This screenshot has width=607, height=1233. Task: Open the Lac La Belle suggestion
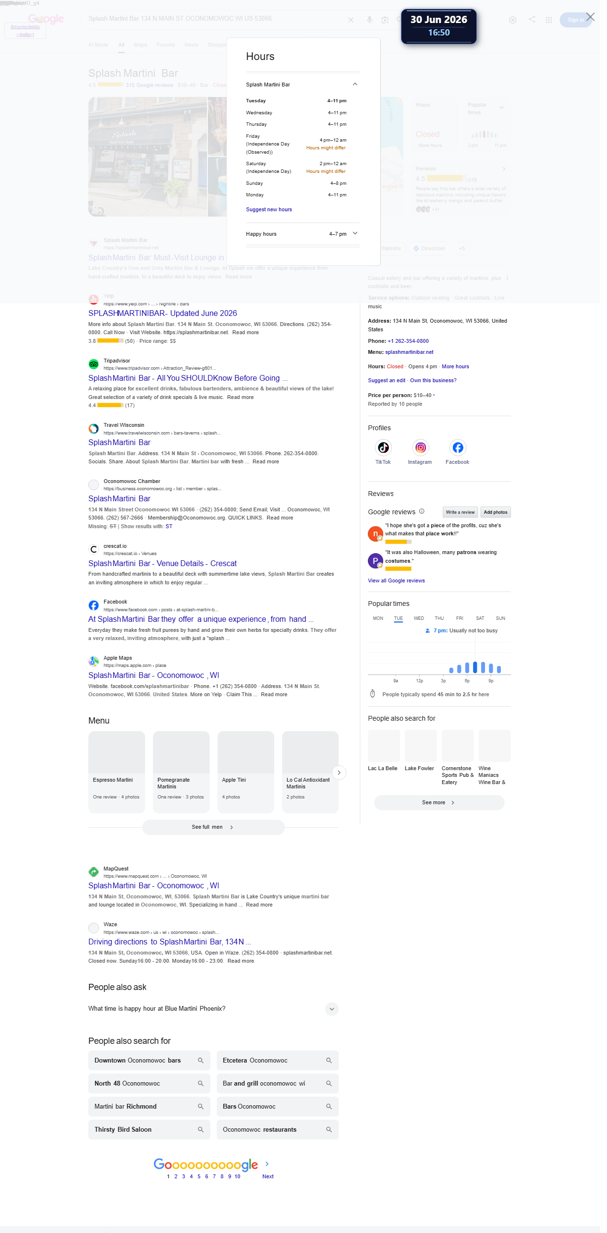pos(384,750)
